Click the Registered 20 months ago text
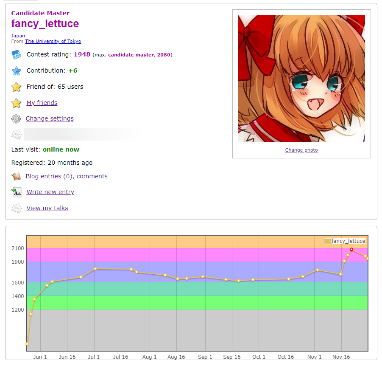 tap(52, 163)
